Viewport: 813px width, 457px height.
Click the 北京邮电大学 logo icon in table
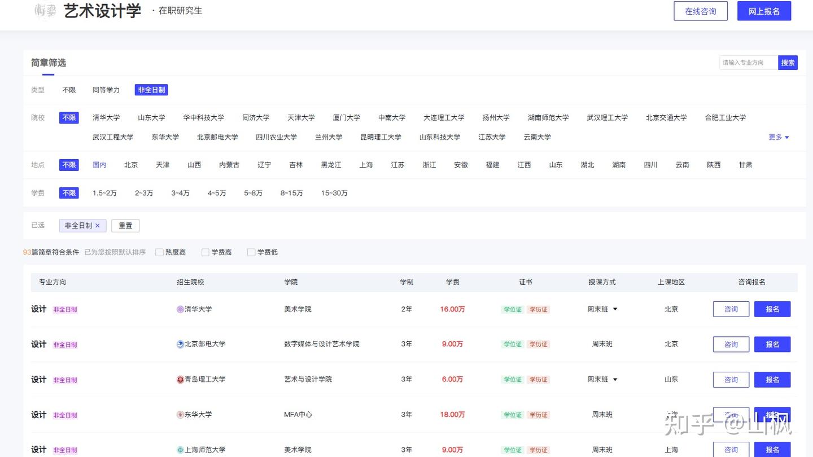pyautogui.click(x=180, y=344)
